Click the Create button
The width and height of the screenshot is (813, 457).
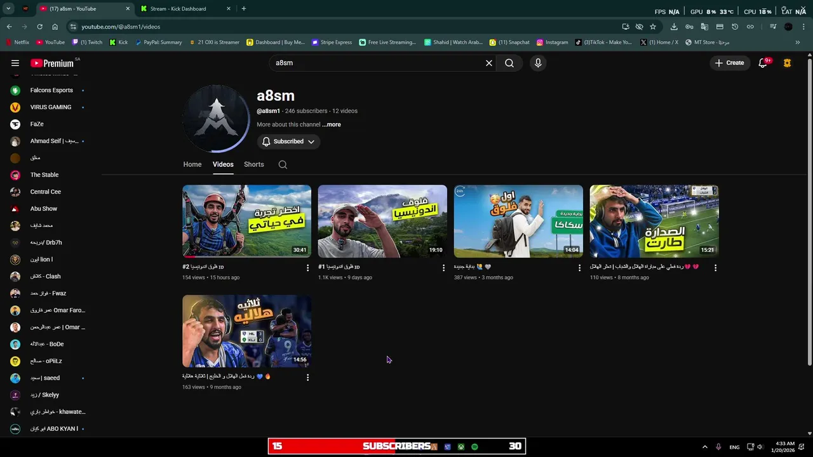(x=729, y=63)
